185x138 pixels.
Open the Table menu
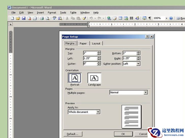(73, 13)
